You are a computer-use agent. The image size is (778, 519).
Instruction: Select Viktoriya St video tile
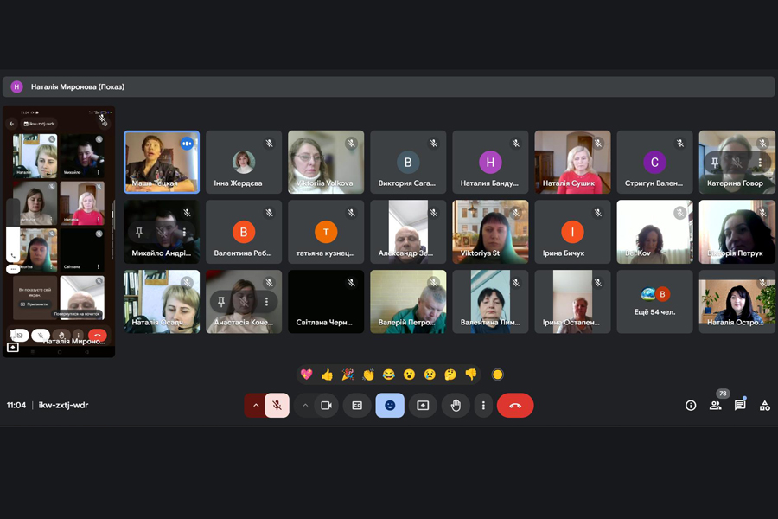(490, 232)
